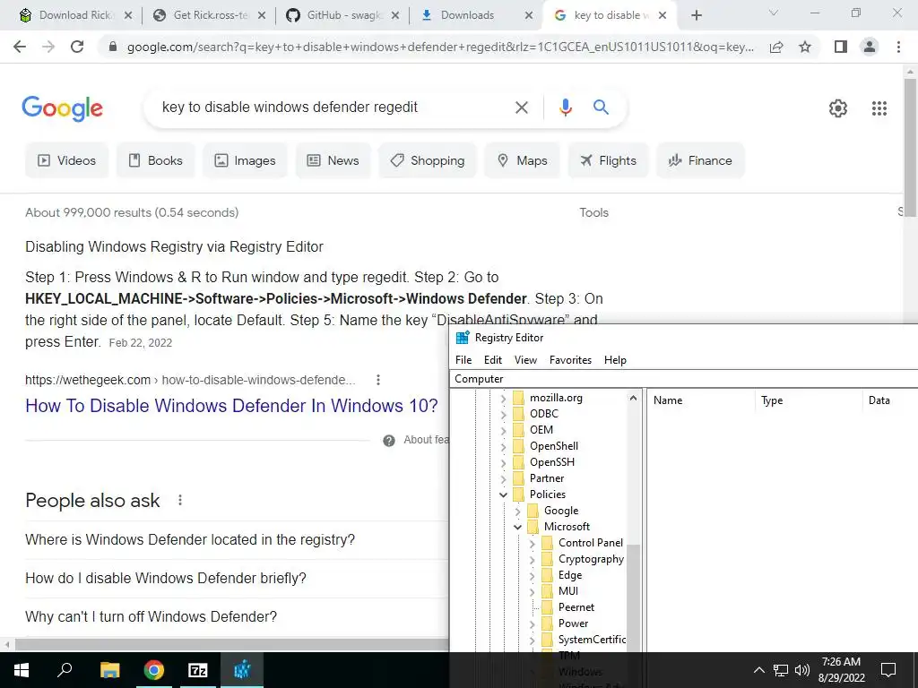Expand Where is Windows Defender located question

click(237, 539)
